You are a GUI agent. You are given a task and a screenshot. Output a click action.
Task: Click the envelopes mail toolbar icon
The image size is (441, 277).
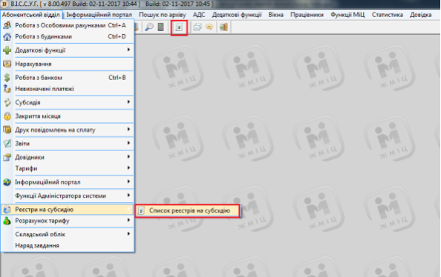[x=197, y=27]
